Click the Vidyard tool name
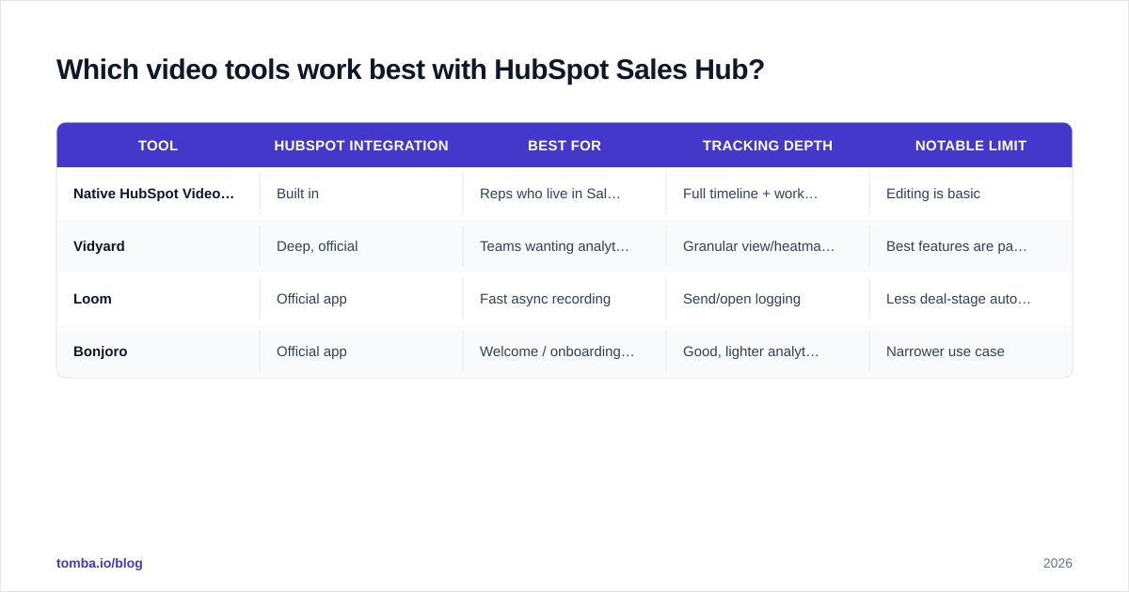 click(99, 246)
